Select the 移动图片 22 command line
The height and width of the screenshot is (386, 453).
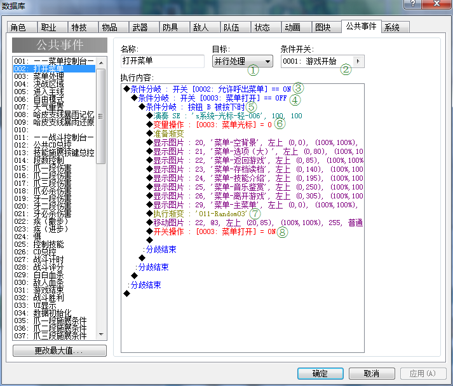coord(255,223)
